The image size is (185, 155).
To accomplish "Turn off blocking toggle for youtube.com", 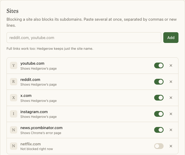I will point(159,65).
